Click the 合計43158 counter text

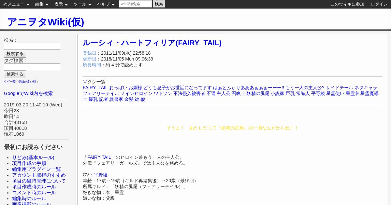(x=15, y=122)
